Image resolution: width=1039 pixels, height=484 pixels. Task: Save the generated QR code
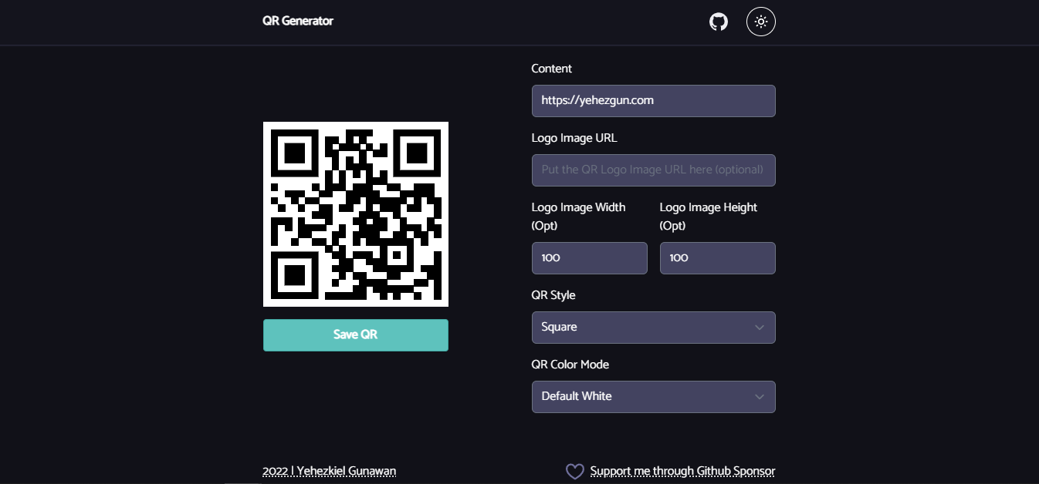click(356, 335)
